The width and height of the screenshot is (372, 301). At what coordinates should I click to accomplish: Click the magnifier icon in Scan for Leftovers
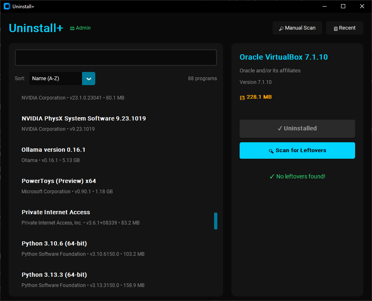[x=271, y=151]
